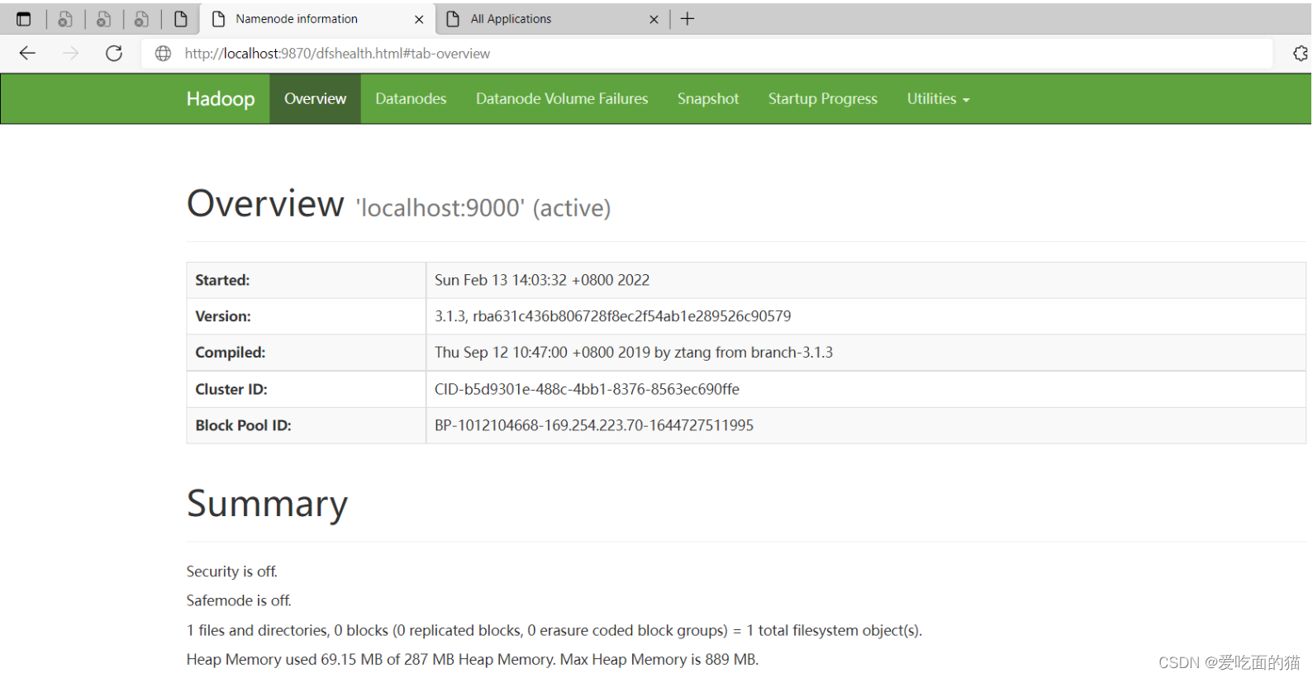
Task: Click the Started: row label
Action: point(222,281)
